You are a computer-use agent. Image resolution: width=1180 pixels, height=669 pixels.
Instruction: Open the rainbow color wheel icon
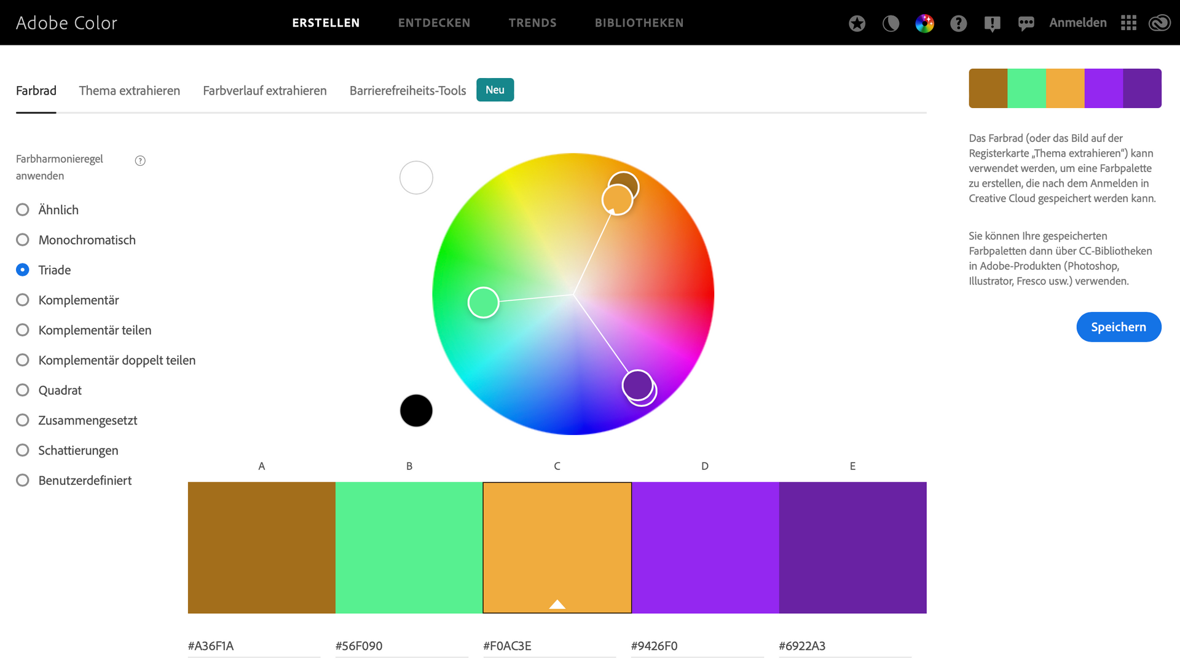pos(924,23)
